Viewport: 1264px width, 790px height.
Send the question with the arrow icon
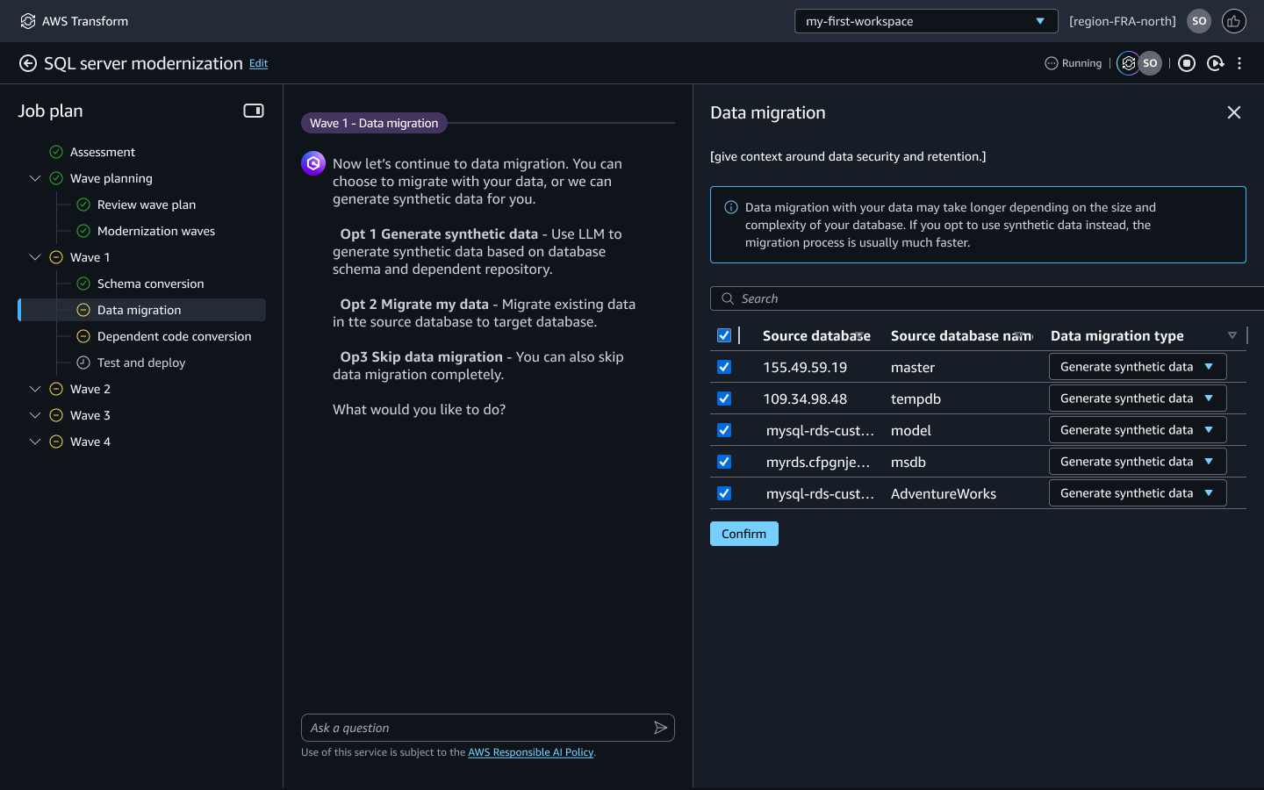pyautogui.click(x=660, y=728)
